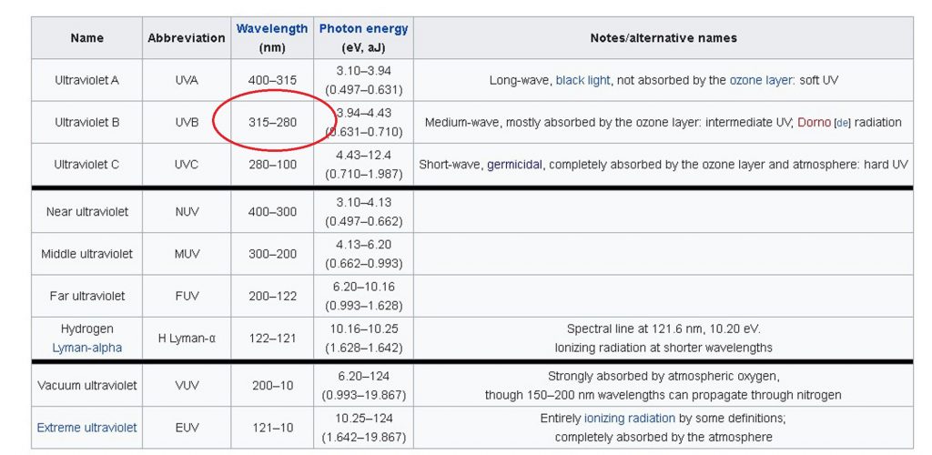Open the [de] language link beside Dorno
The height and width of the screenshot is (455, 932).
point(843,123)
